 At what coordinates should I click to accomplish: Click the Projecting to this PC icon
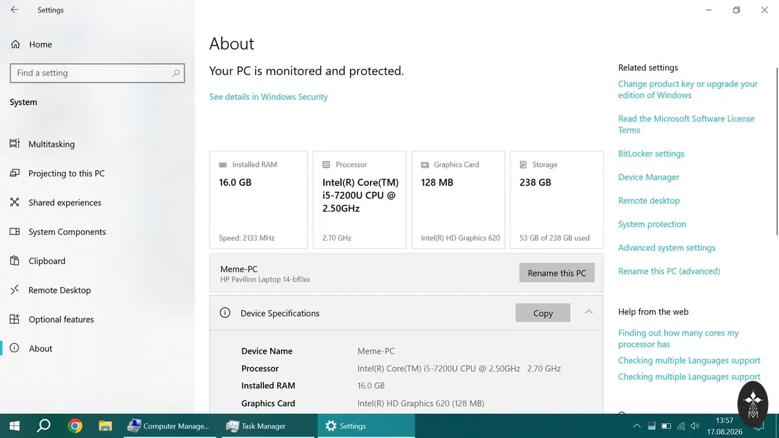(x=14, y=173)
